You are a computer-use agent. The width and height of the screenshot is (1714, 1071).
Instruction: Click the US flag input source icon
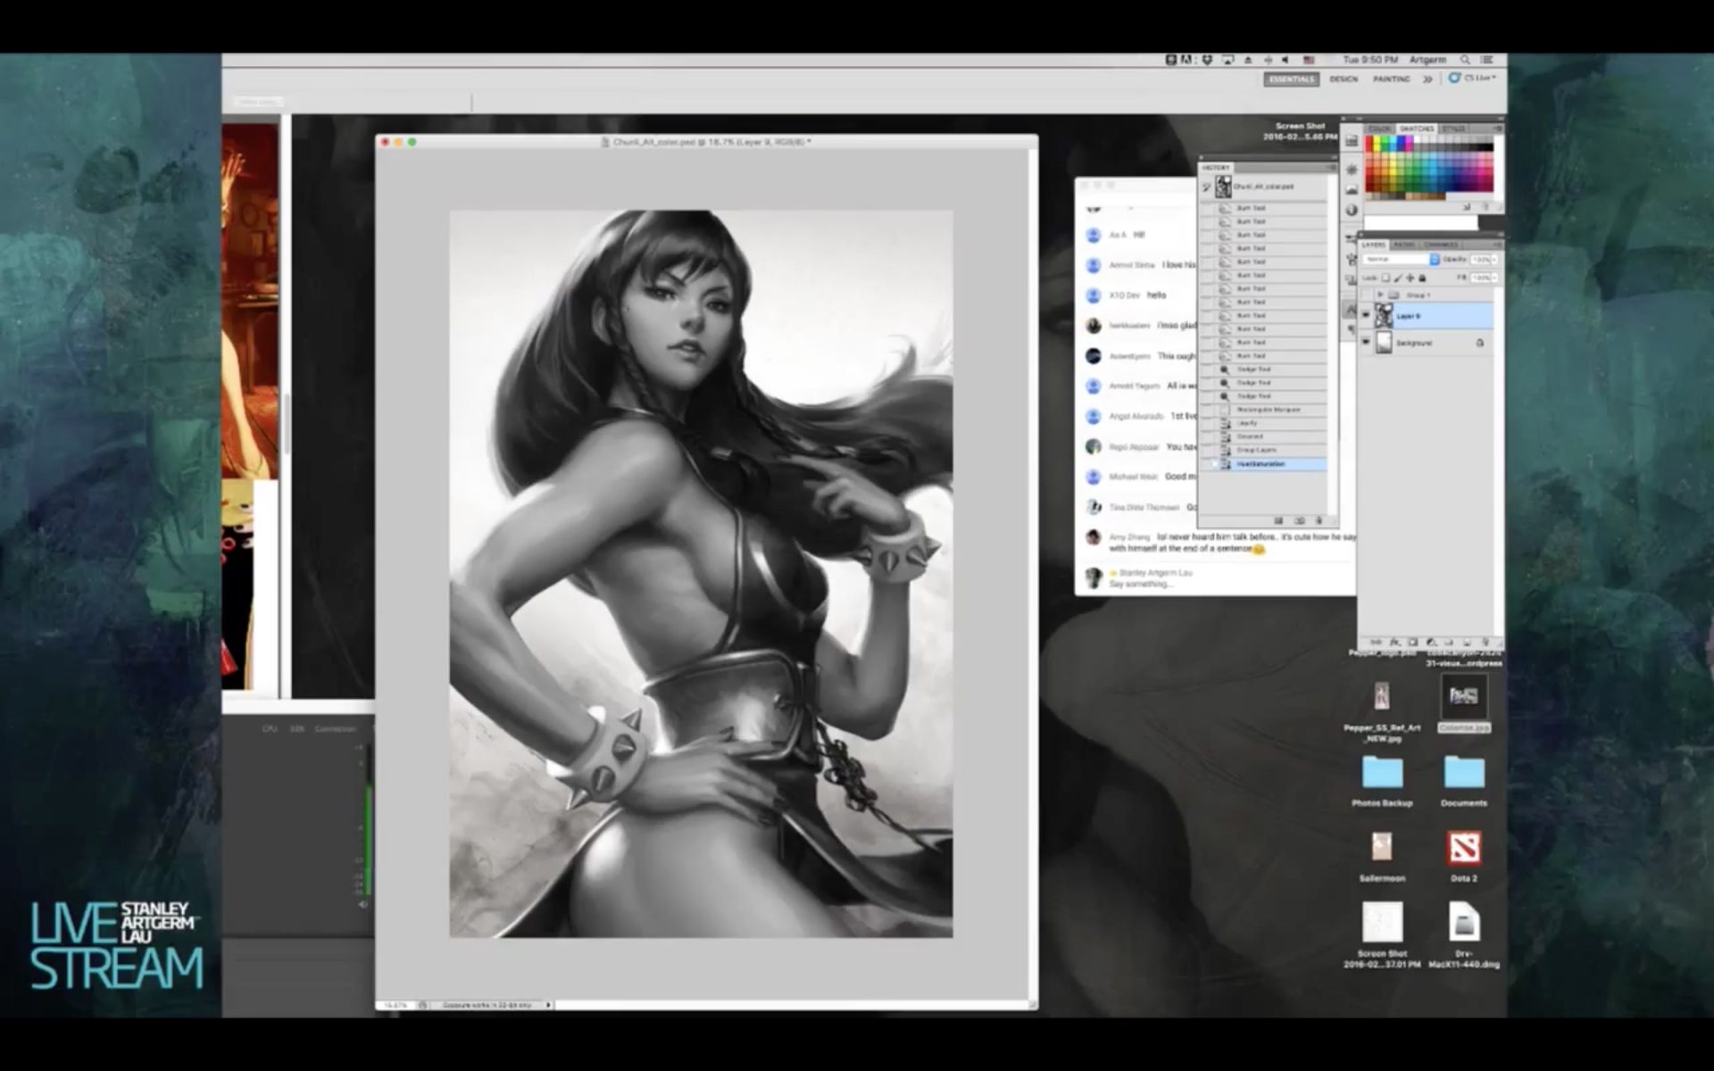[x=1309, y=60]
